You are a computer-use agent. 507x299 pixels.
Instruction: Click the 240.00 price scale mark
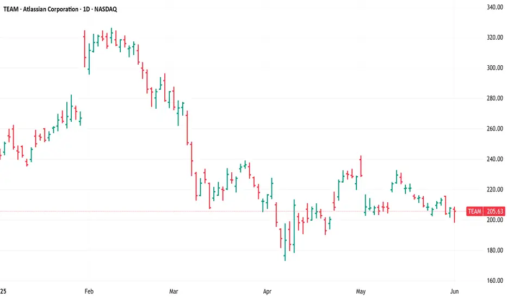point(494,159)
